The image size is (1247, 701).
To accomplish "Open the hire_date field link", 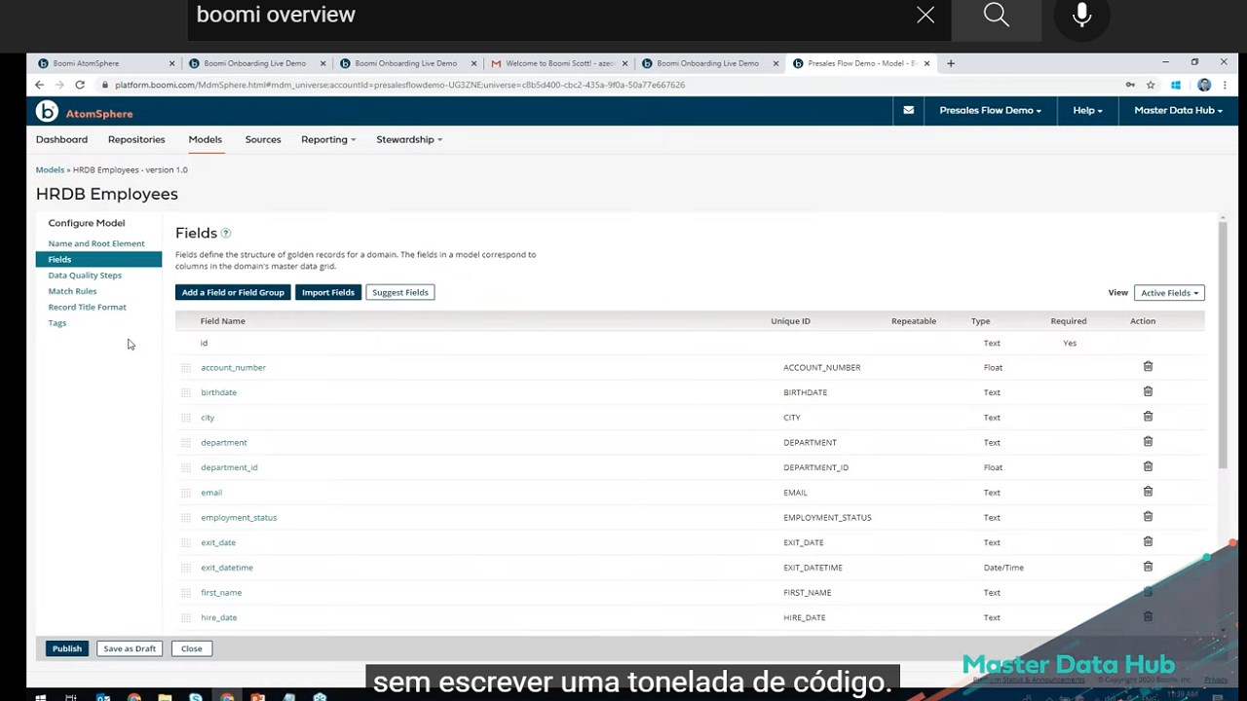I will pos(218,617).
